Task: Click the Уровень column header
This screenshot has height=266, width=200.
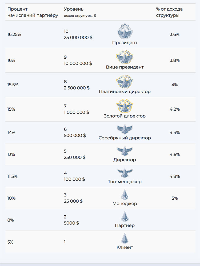Action: click(74, 9)
